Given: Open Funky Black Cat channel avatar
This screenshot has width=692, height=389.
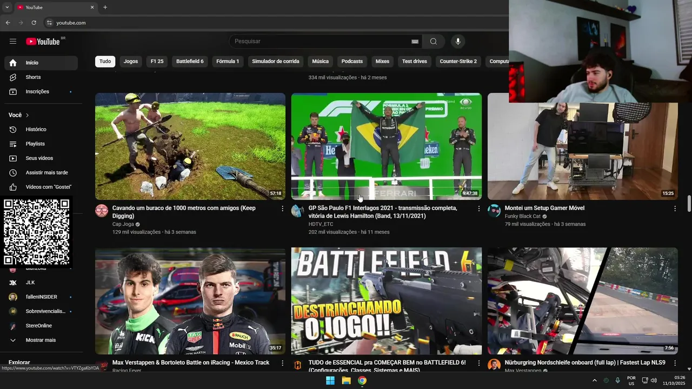Looking at the screenshot, I should point(494,211).
